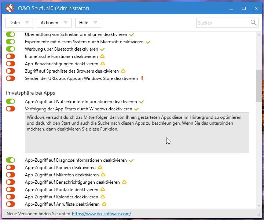Click green checkmark beside Diagnoseinformationen entry
Image resolution: width=264 pixels, height=220 pixels.
click(x=131, y=160)
